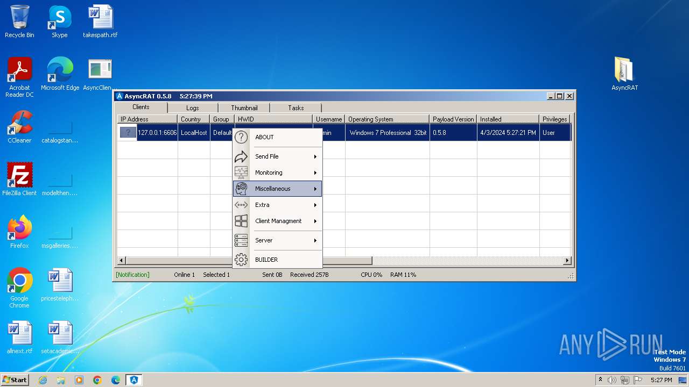Click the Extra dots icon
The height and width of the screenshot is (387, 689).
(x=241, y=205)
